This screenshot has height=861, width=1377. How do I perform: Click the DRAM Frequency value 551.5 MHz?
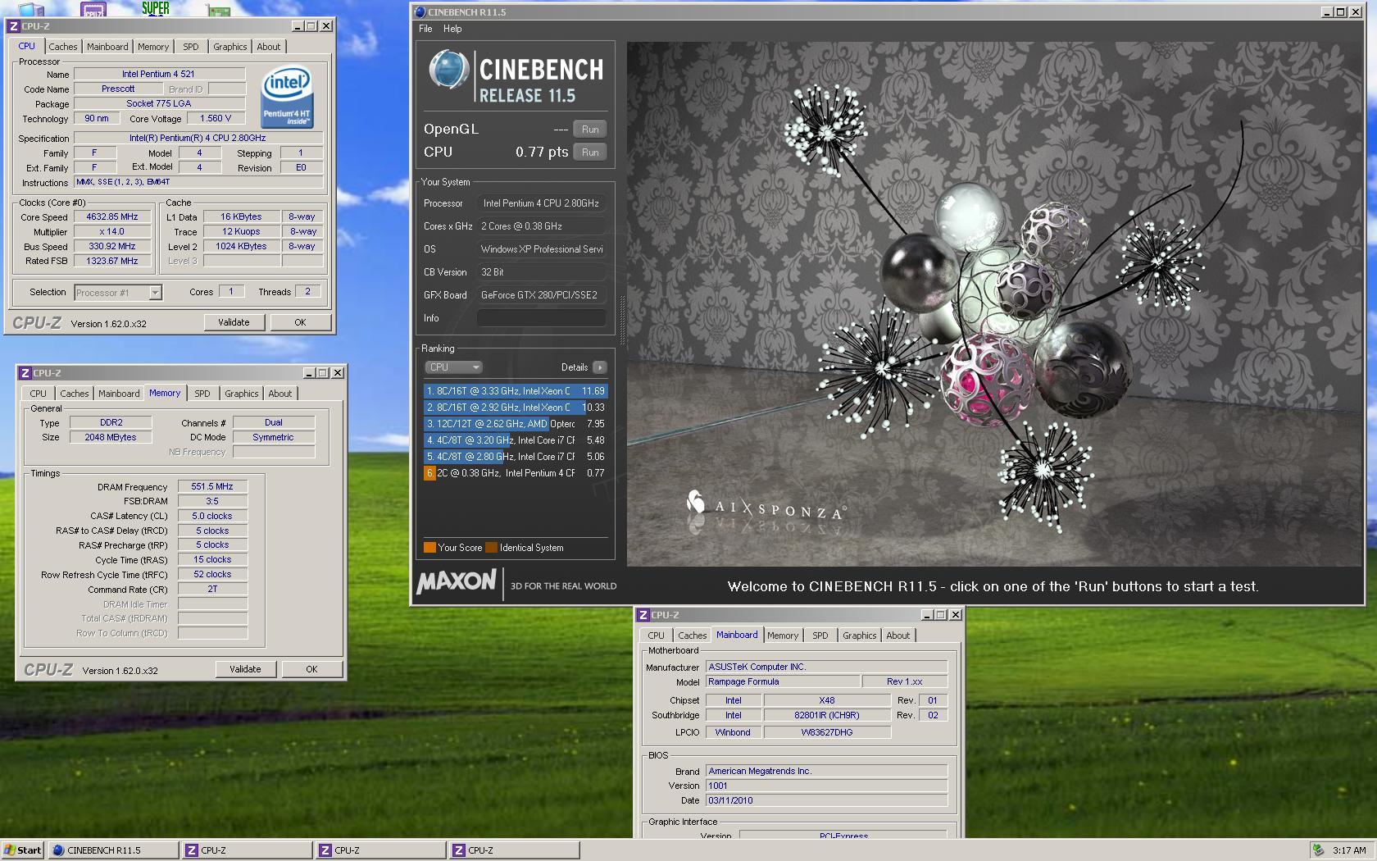click(212, 486)
